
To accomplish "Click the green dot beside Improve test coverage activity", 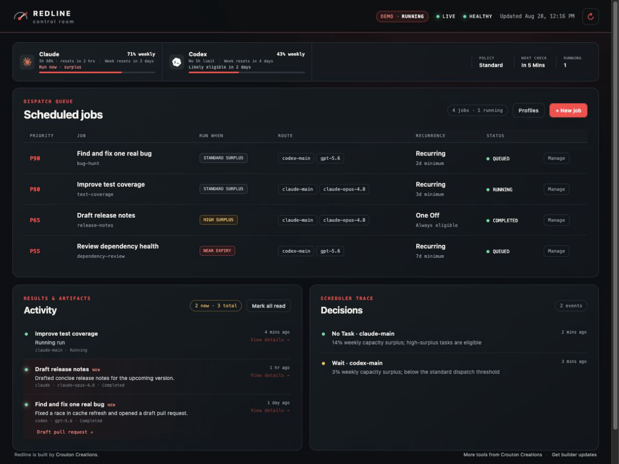I will tap(27, 334).
